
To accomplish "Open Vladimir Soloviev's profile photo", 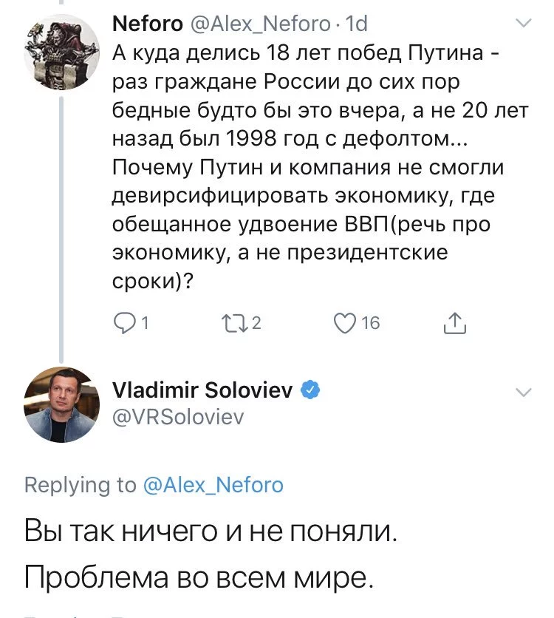I will [62, 403].
